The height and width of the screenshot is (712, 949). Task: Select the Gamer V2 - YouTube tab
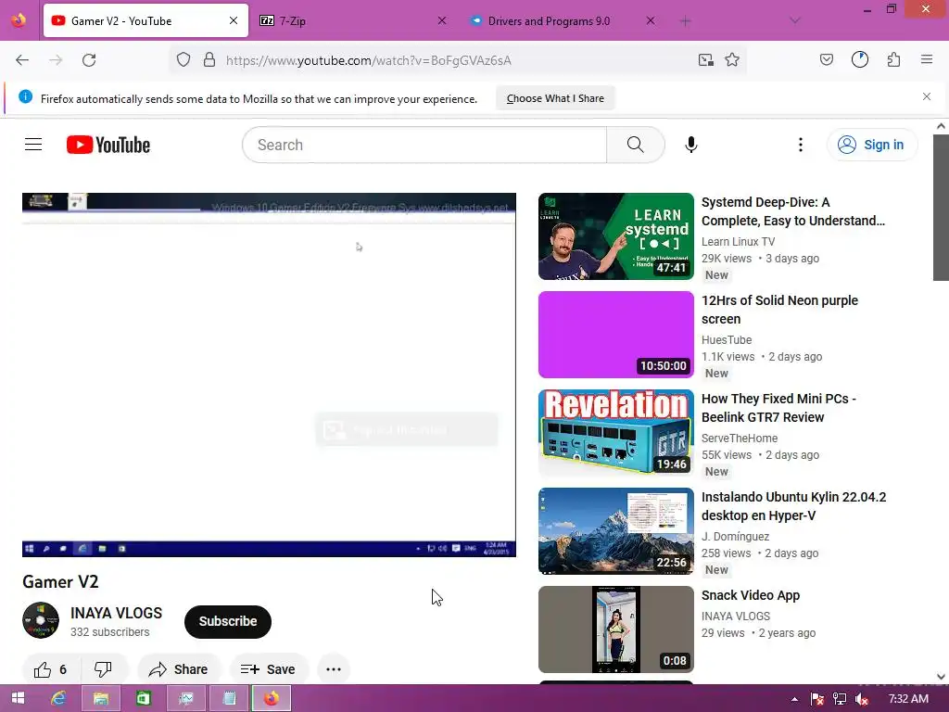[146, 20]
